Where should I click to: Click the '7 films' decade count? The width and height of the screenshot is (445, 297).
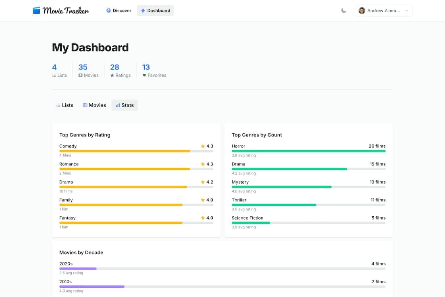click(378, 282)
